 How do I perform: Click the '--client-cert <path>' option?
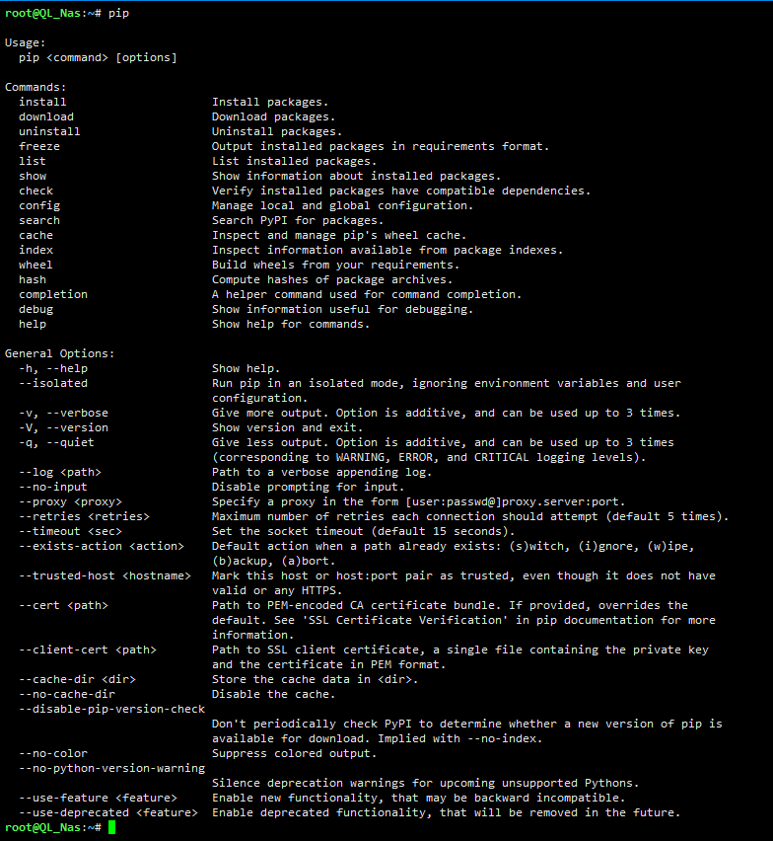coord(88,650)
